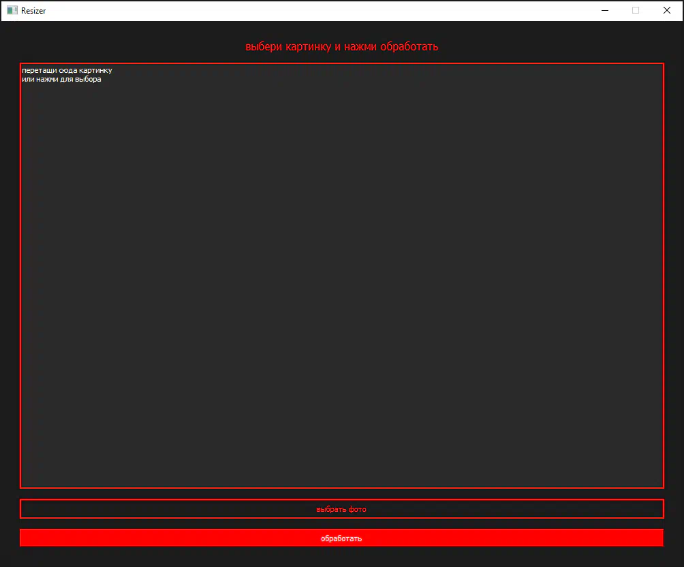Close the Resizer window
Image resolution: width=684 pixels, height=567 pixels.
click(x=667, y=10)
